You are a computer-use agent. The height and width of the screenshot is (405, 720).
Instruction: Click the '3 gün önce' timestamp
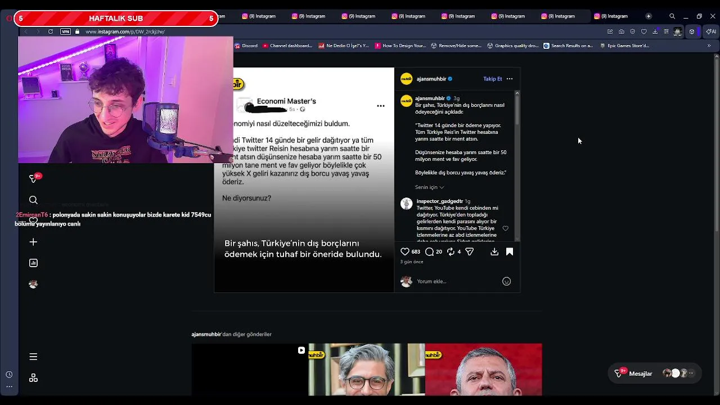pos(412,262)
